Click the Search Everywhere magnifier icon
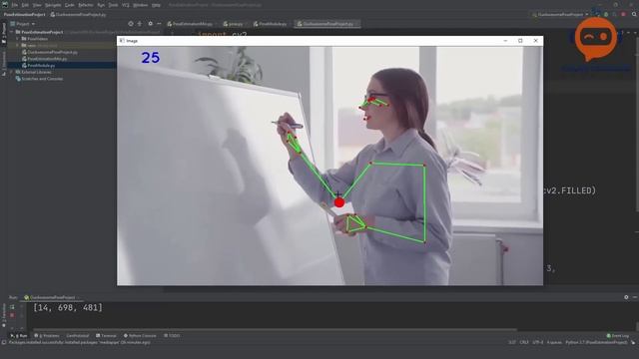This screenshot has width=639, height=359. click(x=635, y=14)
